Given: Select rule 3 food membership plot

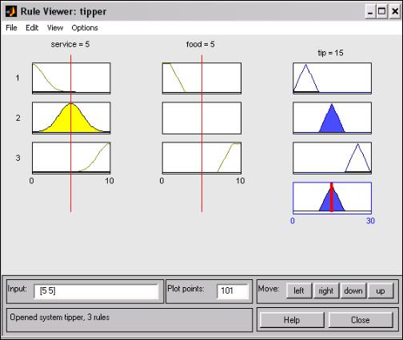Looking at the screenshot, I should [201, 158].
